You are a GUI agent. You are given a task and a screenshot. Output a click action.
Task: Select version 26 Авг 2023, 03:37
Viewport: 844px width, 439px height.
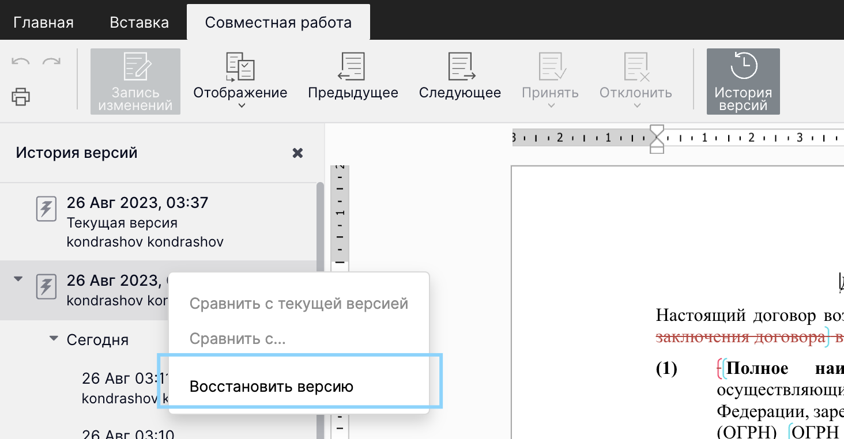[x=158, y=222]
